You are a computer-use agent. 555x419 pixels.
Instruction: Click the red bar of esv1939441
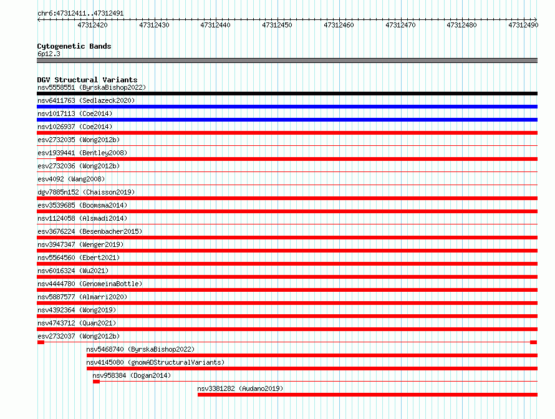pyautogui.click(x=297, y=159)
